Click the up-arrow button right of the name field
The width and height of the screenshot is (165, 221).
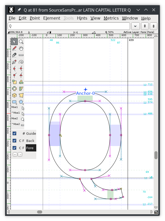tap(145, 26)
